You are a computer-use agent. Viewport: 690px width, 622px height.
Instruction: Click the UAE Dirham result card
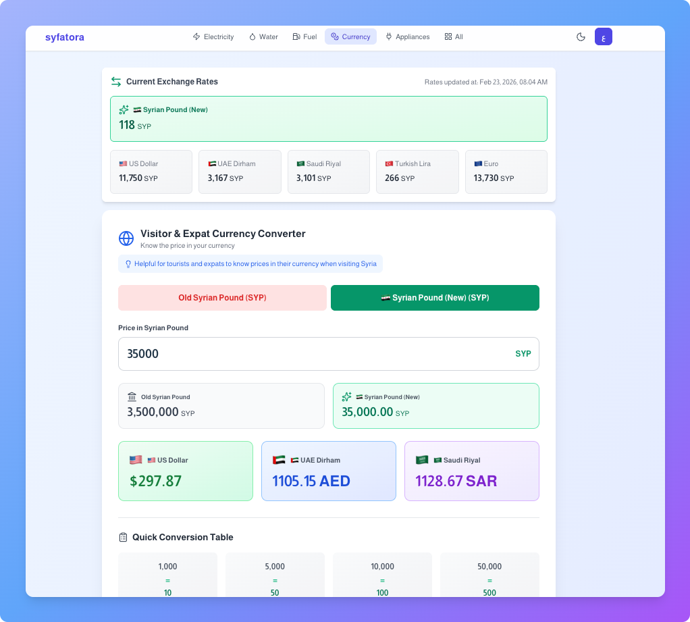tap(328, 471)
